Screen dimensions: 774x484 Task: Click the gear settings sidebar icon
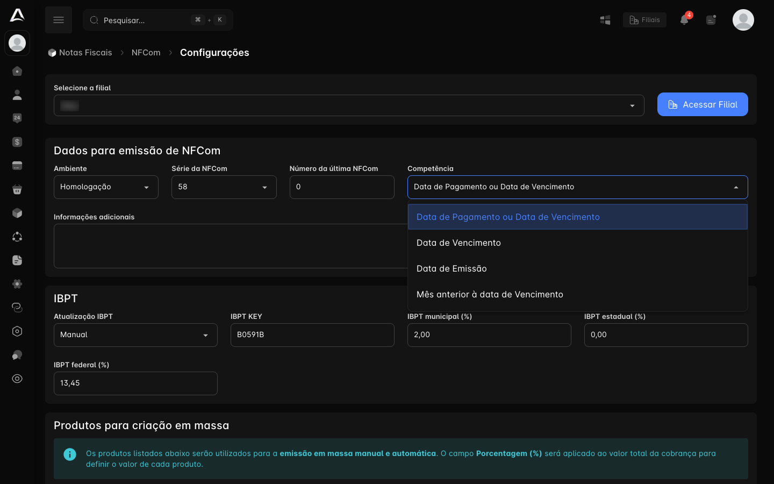17,284
